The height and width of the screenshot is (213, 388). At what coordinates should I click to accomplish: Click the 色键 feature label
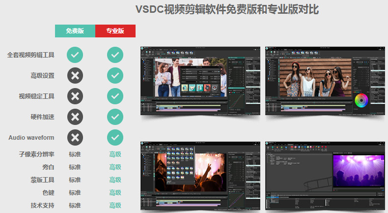pyautogui.click(x=48, y=193)
